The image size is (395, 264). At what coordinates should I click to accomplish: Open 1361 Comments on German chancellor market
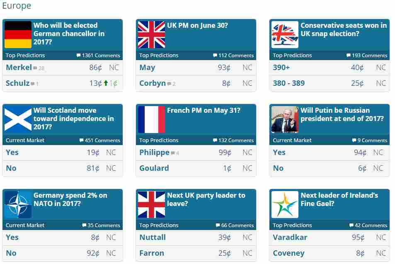(98, 56)
